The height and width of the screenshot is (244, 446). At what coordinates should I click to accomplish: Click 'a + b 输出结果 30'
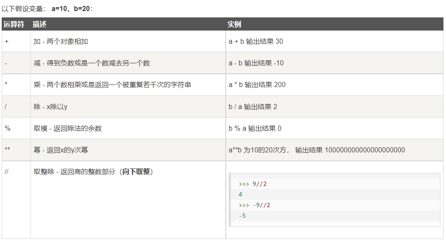256,41
